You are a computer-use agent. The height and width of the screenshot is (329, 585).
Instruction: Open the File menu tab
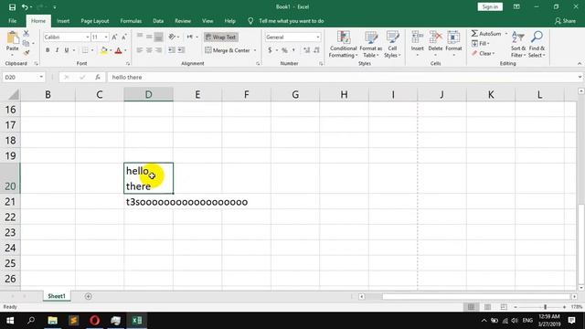click(x=12, y=21)
